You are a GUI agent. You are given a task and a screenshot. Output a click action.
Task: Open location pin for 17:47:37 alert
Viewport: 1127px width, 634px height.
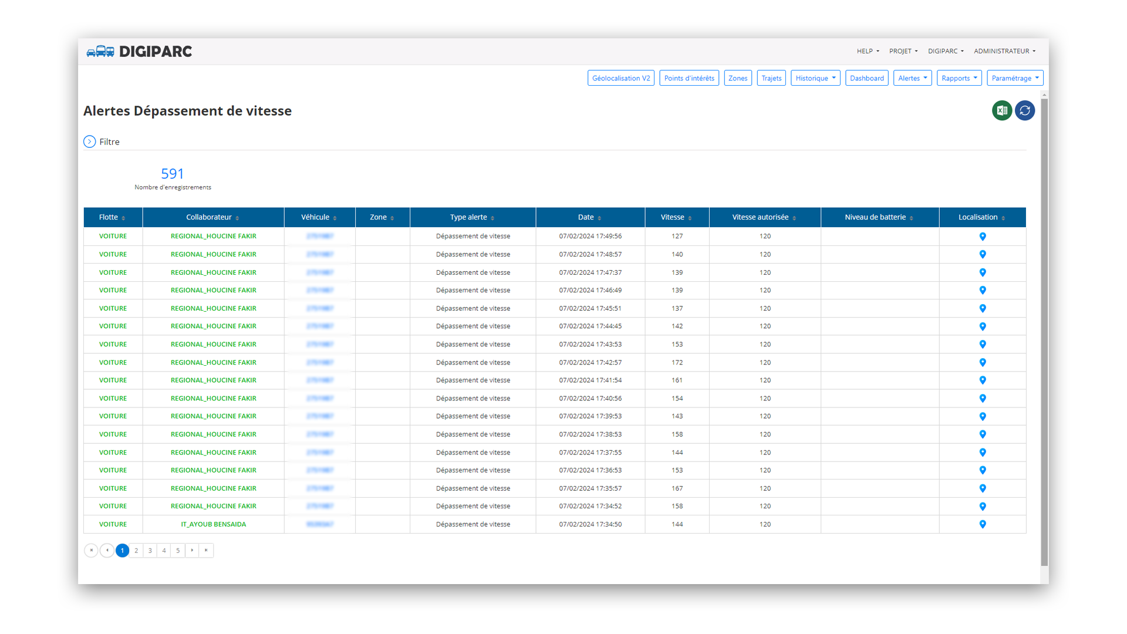[x=983, y=272]
